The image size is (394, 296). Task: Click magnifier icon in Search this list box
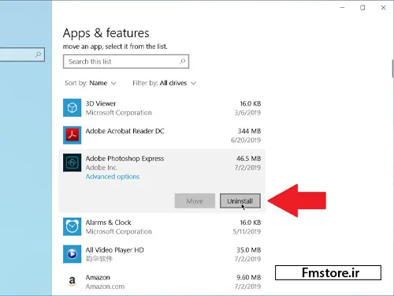183,62
